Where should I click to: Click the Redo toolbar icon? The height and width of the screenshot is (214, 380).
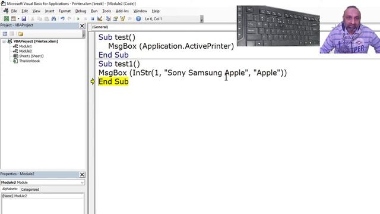click(x=69, y=18)
